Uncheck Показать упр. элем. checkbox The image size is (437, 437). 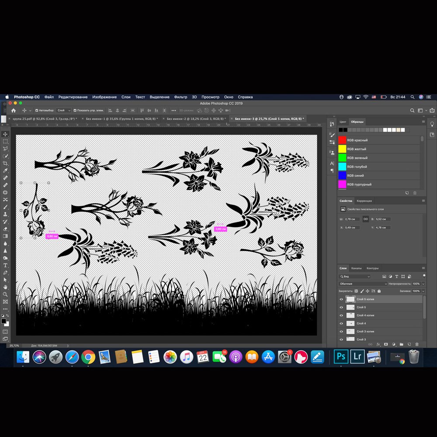75,111
